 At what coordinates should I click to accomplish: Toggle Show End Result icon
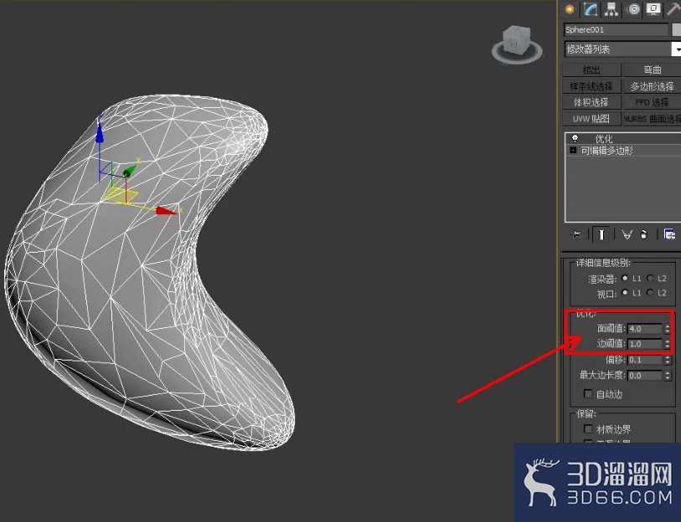[x=601, y=234]
